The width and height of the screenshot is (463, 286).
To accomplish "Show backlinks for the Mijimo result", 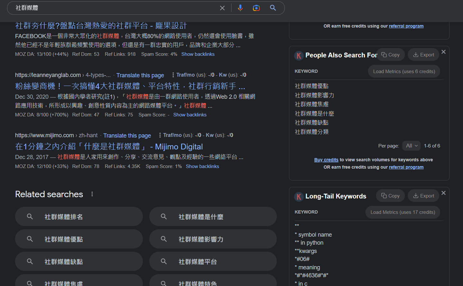I will (x=202, y=166).
